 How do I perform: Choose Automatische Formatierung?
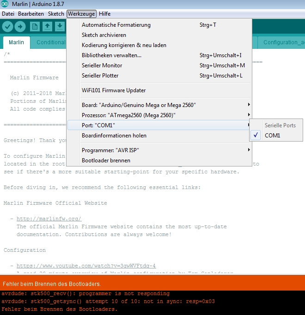159,25
